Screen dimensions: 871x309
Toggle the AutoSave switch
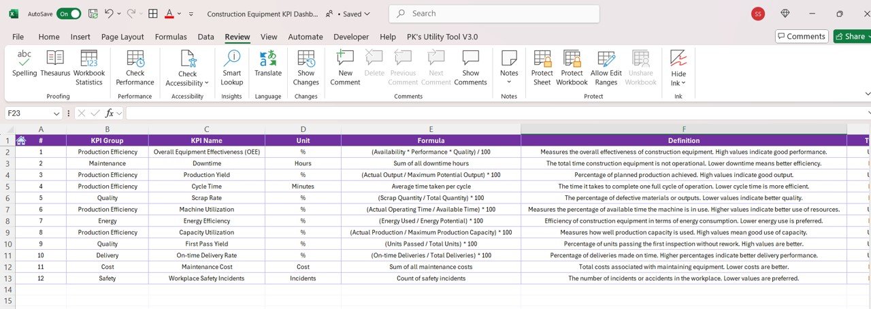tap(69, 14)
